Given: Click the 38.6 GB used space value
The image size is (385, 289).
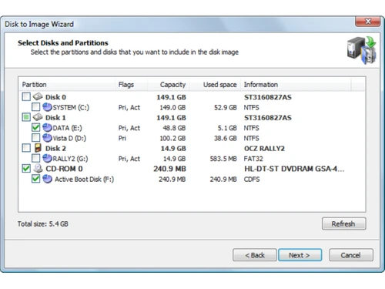Looking at the screenshot, I should [x=226, y=138].
